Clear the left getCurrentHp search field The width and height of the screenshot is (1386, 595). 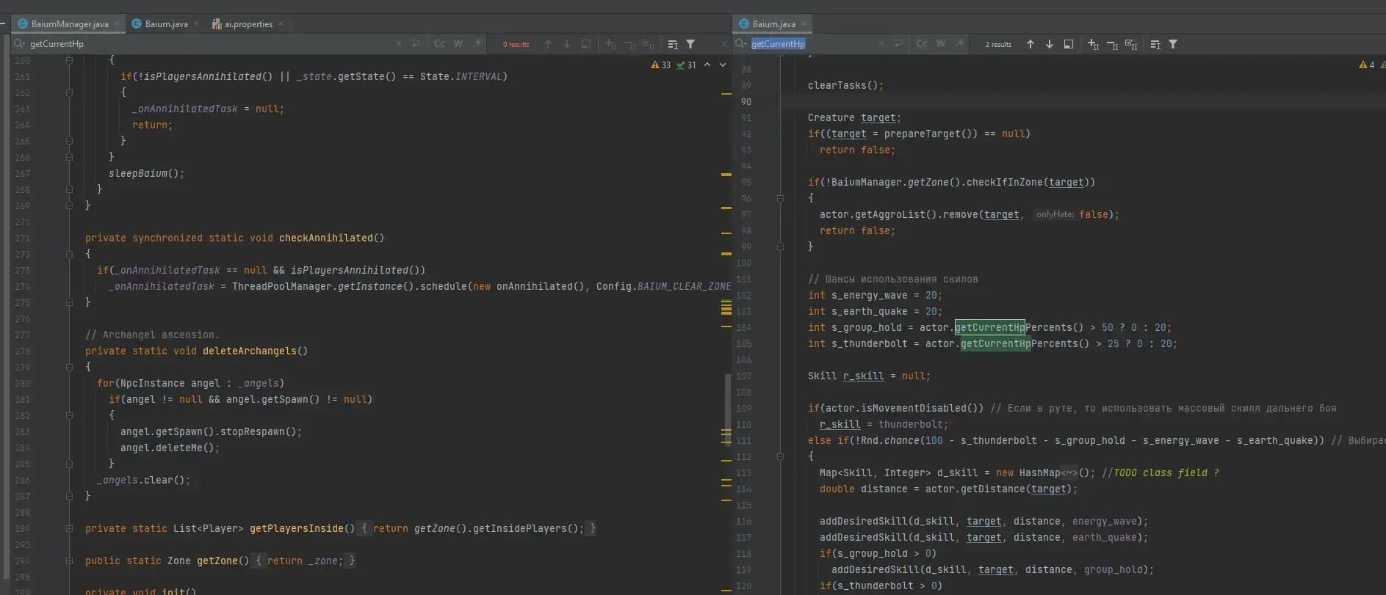pos(399,44)
